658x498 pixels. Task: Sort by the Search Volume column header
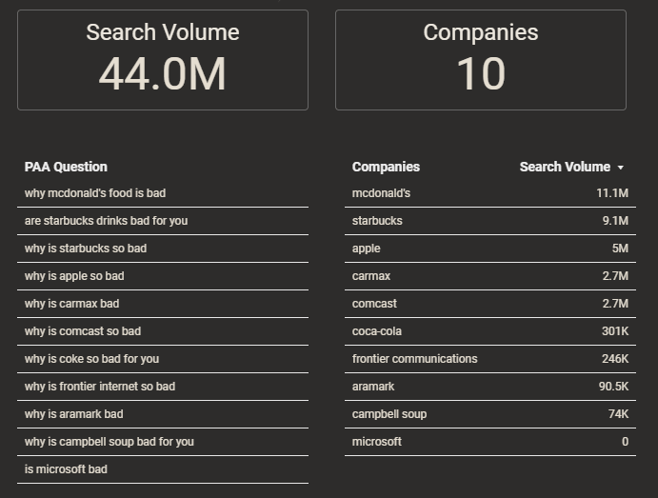(x=565, y=167)
